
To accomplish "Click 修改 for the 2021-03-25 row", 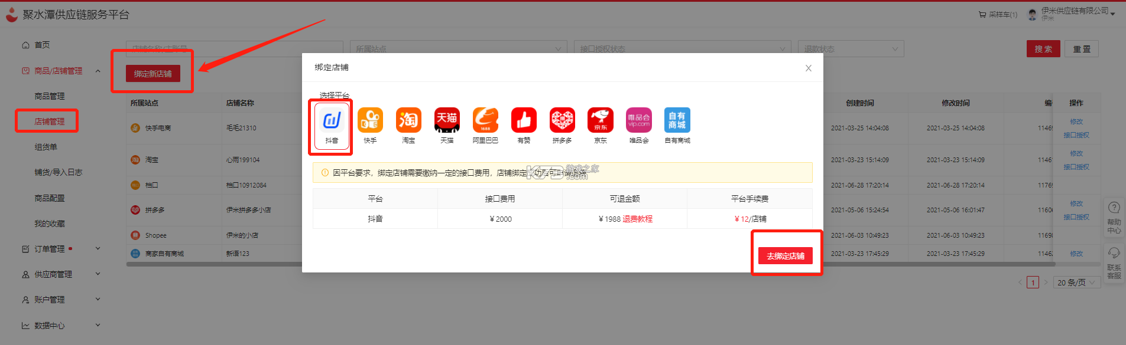I will pos(1076,121).
